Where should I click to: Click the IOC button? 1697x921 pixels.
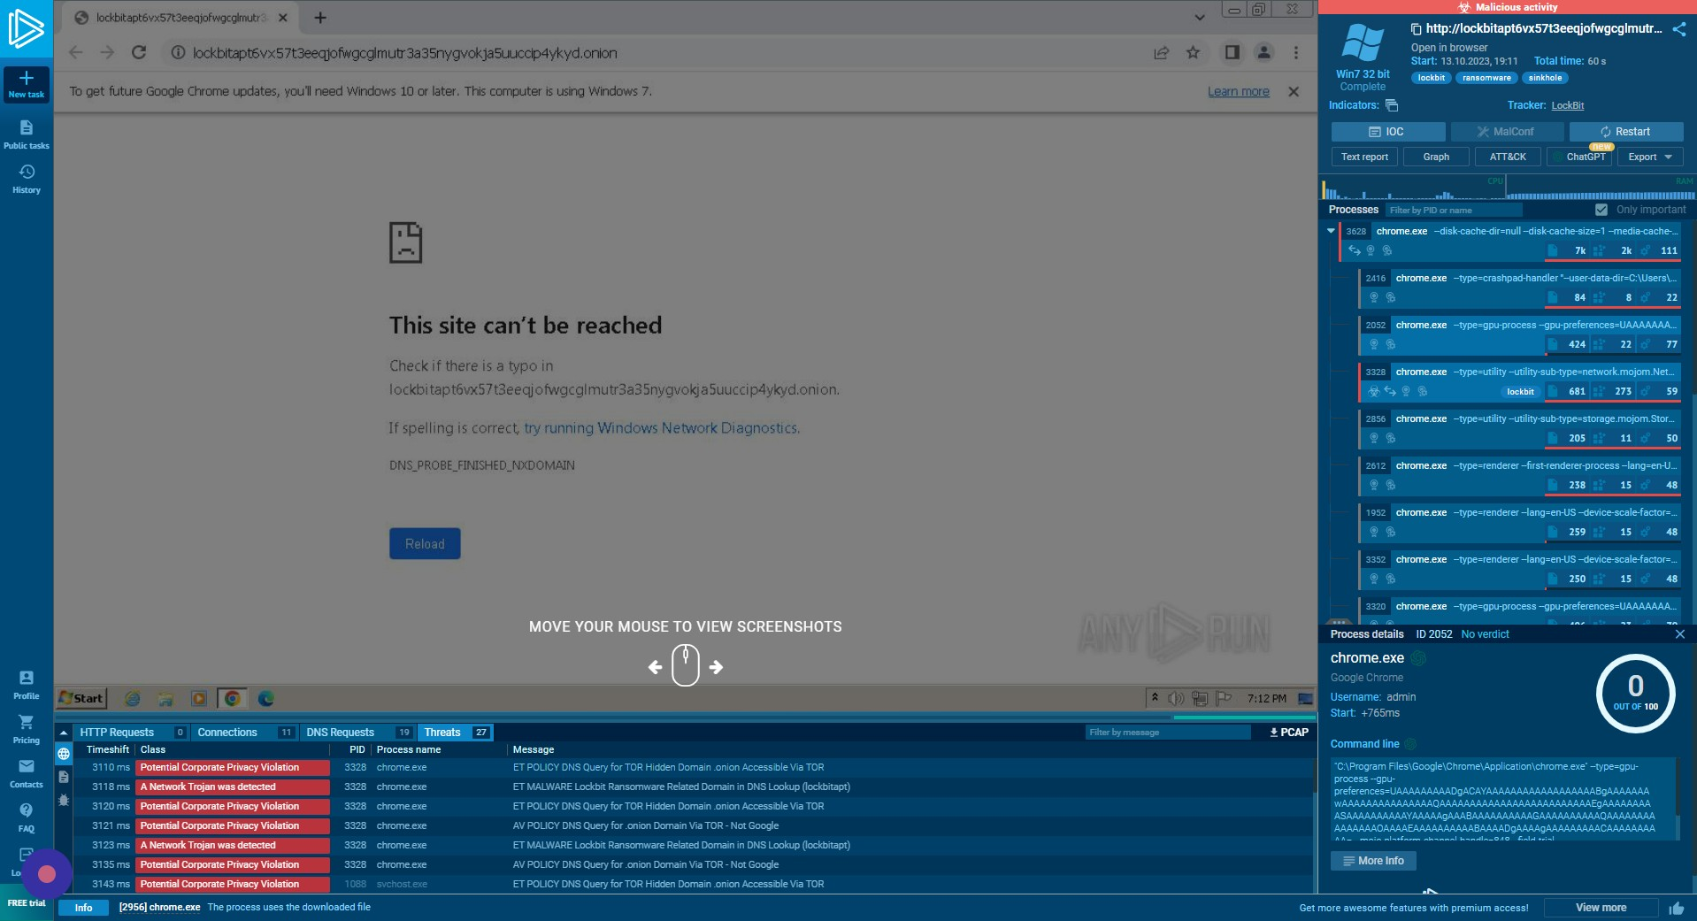coord(1388,132)
